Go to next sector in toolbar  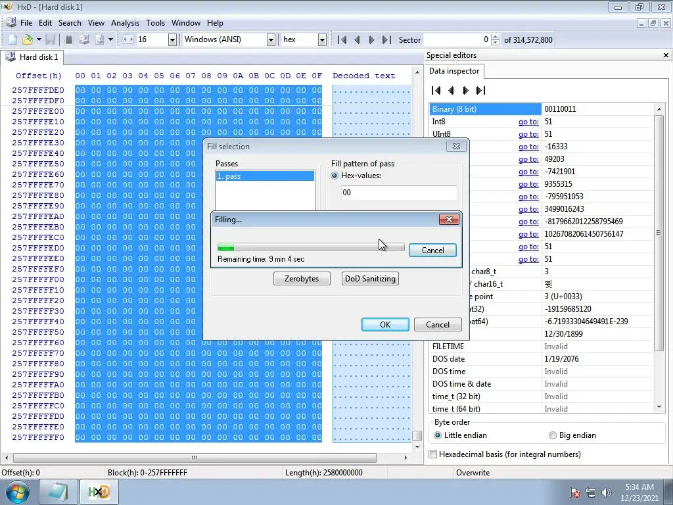372,40
